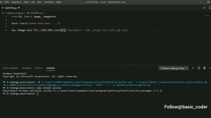Screen dimensions: 211x118
Task: Create a new terminal with the plus icon
Action: [193, 68]
